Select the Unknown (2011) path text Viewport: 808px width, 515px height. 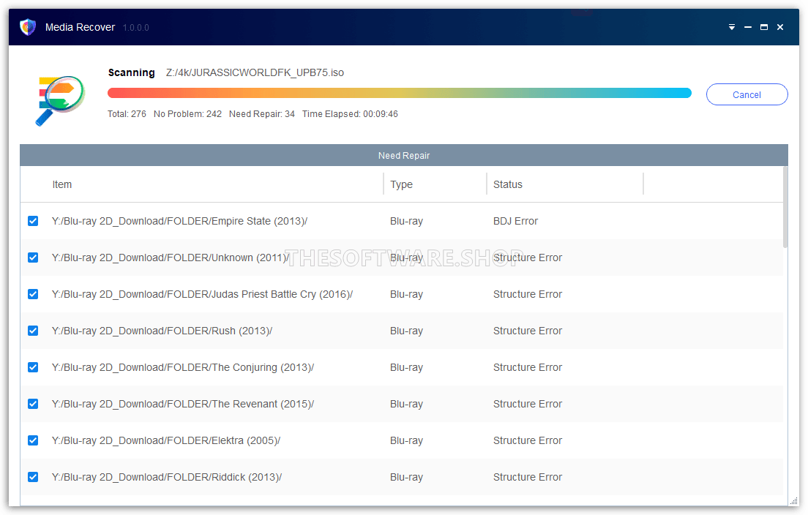point(170,257)
